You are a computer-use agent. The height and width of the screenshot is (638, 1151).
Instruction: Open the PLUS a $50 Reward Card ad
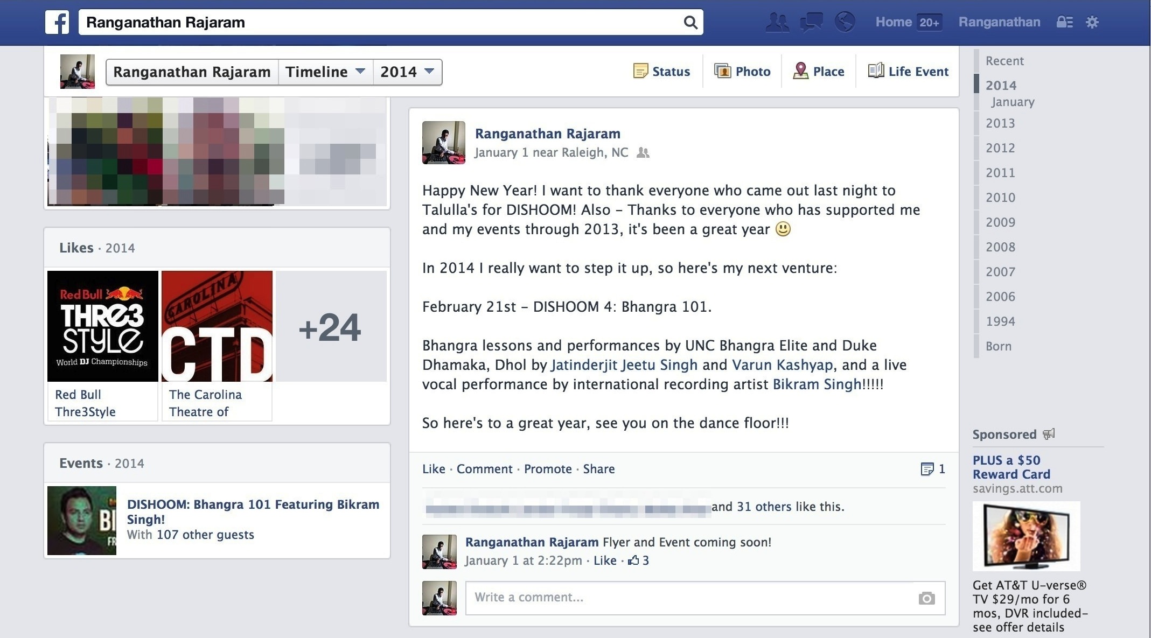coord(1011,467)
